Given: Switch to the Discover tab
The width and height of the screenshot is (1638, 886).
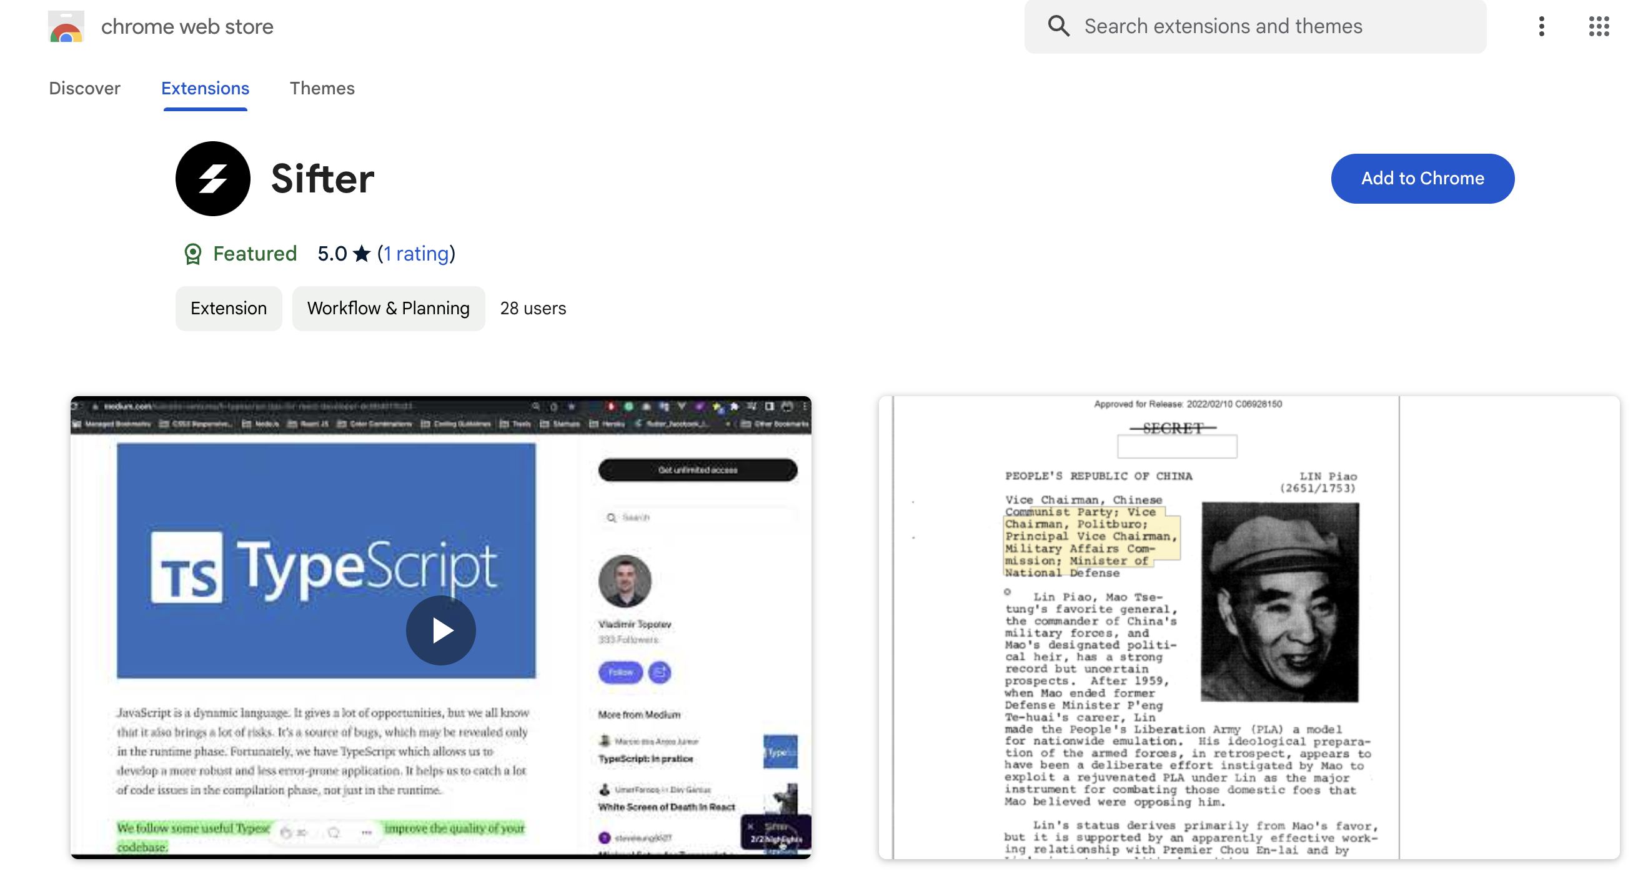Looking at the screenshot, I should pos(84,88).
